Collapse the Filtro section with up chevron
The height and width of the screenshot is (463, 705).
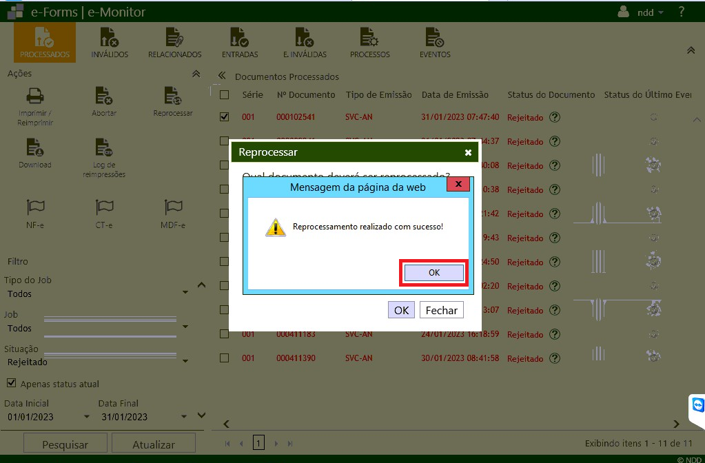[201, 285]
